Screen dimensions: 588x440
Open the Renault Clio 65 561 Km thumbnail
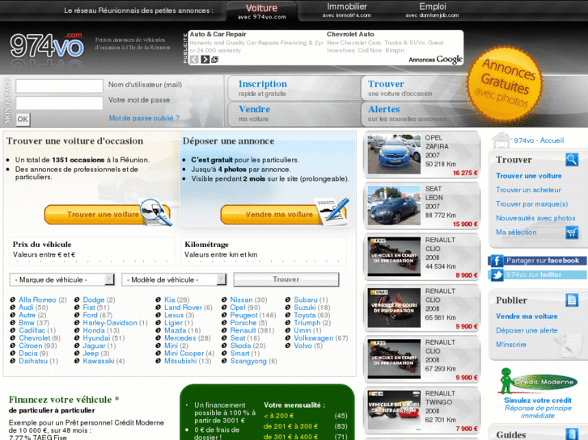pyautogui.click(x=394, y=308)
